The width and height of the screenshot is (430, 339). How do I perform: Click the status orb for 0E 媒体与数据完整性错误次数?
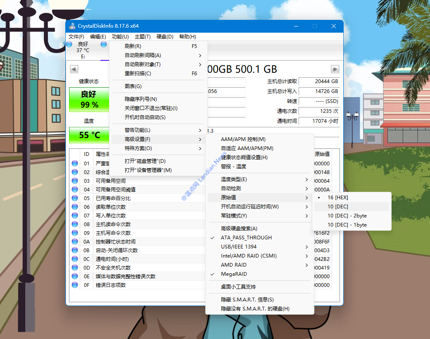[x=75, y=276]
